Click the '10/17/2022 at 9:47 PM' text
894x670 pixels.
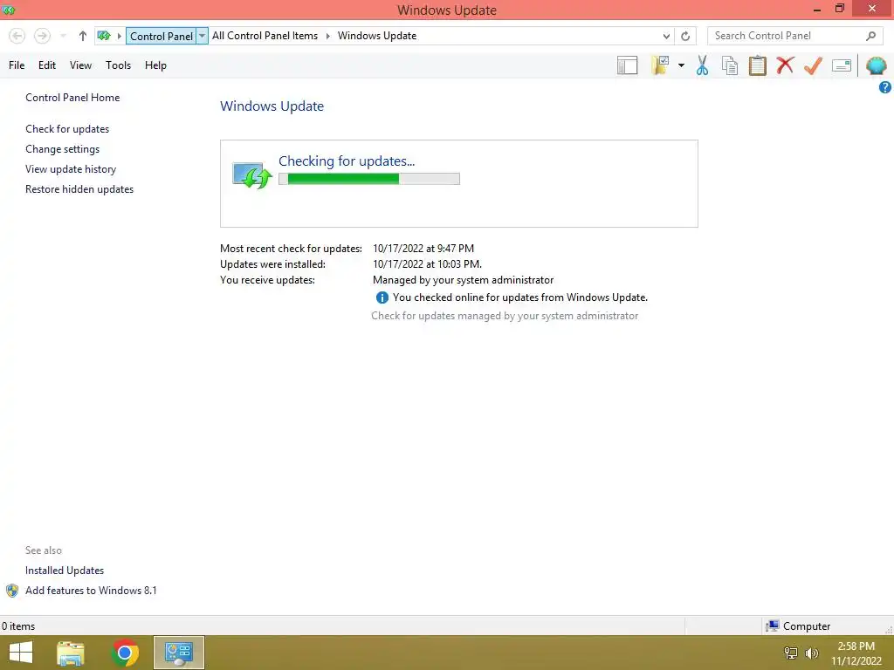pyautogui.click(x=423, y=249)
